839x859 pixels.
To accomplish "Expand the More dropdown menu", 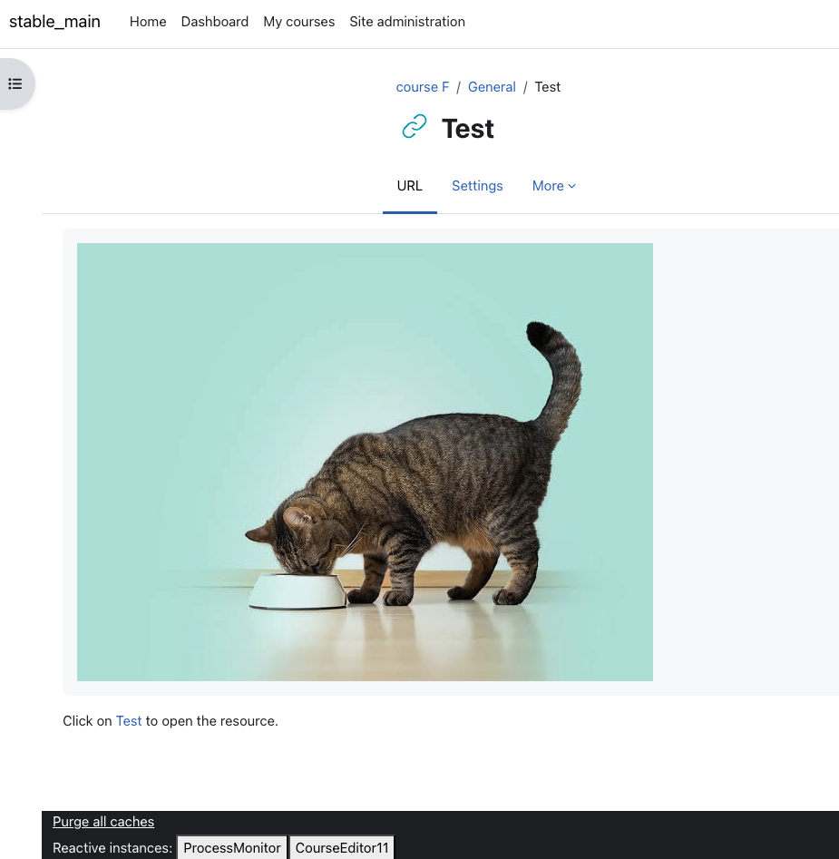I will click(x=553, y=186).
